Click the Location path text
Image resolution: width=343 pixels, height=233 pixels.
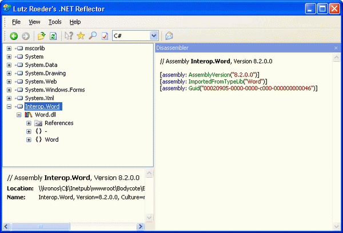(x=91, y=188)
